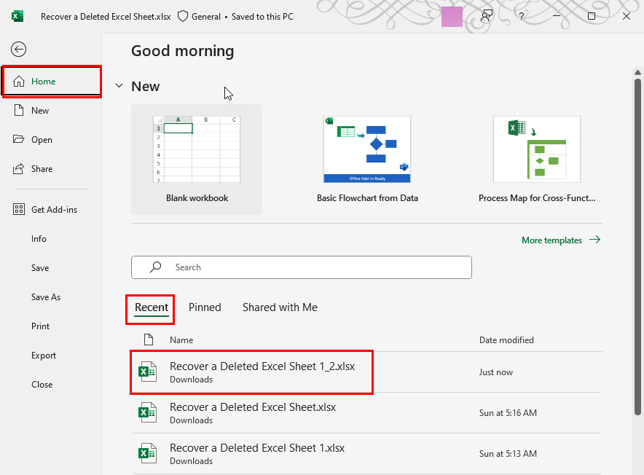This screenshot has width=644, height=475.
Task: Click the Open folder icon
Action: point(18,139)
